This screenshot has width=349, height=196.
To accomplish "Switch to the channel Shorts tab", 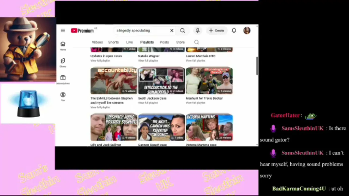I will point(113,42).
